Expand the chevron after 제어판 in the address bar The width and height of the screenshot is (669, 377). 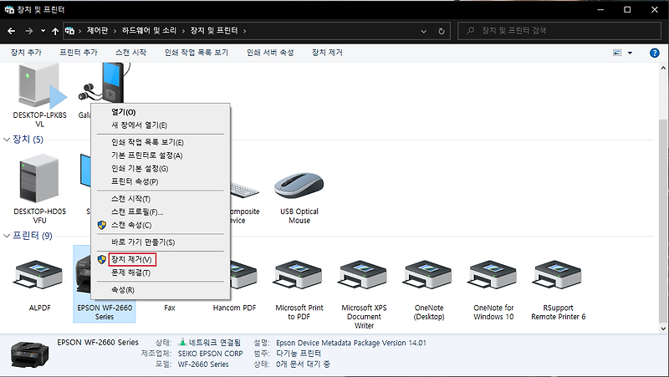115,31
